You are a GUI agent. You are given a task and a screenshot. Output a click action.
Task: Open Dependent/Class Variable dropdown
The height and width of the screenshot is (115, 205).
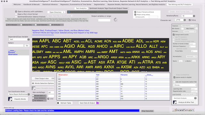tap(19, 39)
